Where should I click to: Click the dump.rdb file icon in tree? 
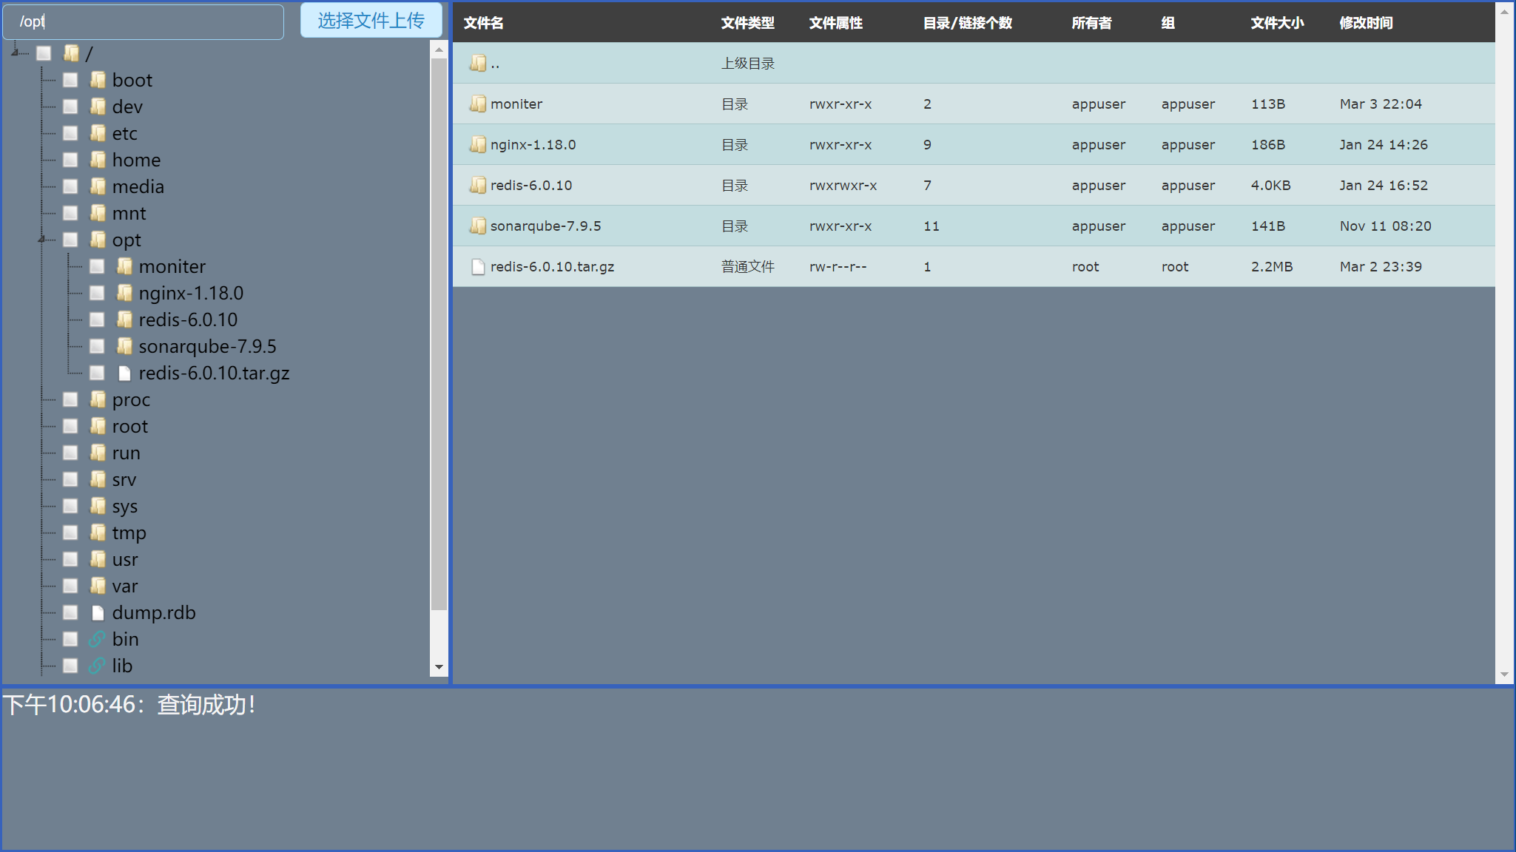98,612
